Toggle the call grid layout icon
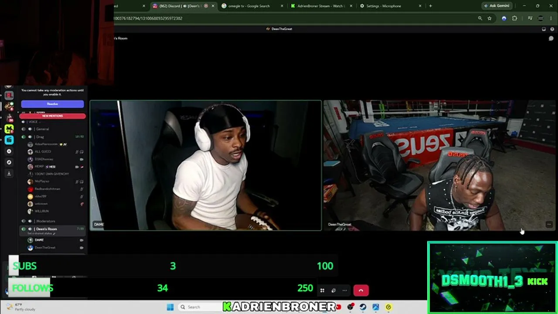The width and height of the screenshot is (558, 314). pyautogui.click(x=322, y=290)
